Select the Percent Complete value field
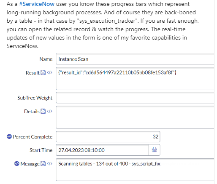Image resolution: width=217 pixels, height=184 pixels. click(108, 136)
